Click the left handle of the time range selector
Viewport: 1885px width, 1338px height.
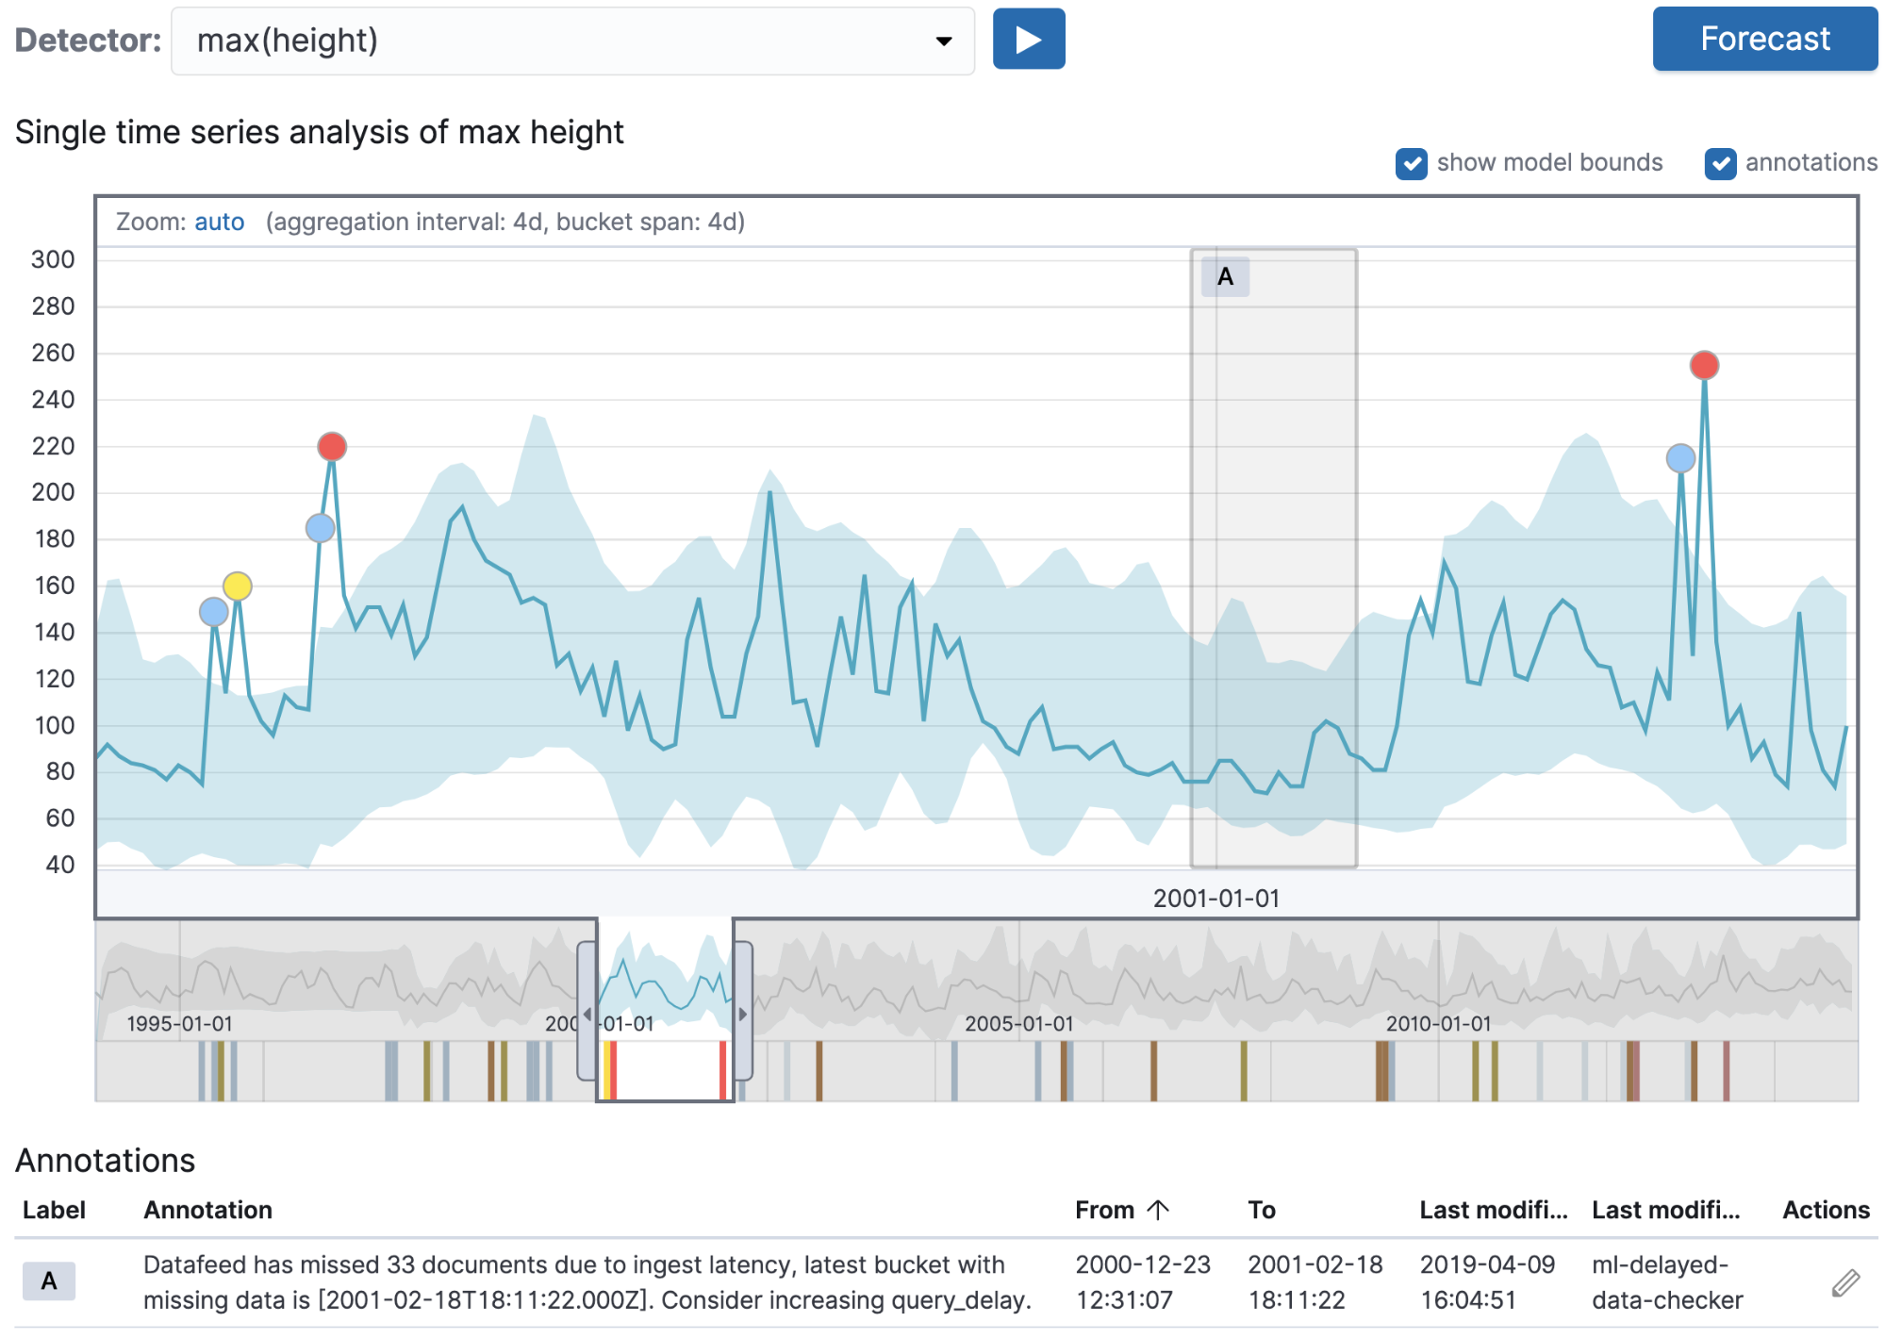coord(587,1014)
